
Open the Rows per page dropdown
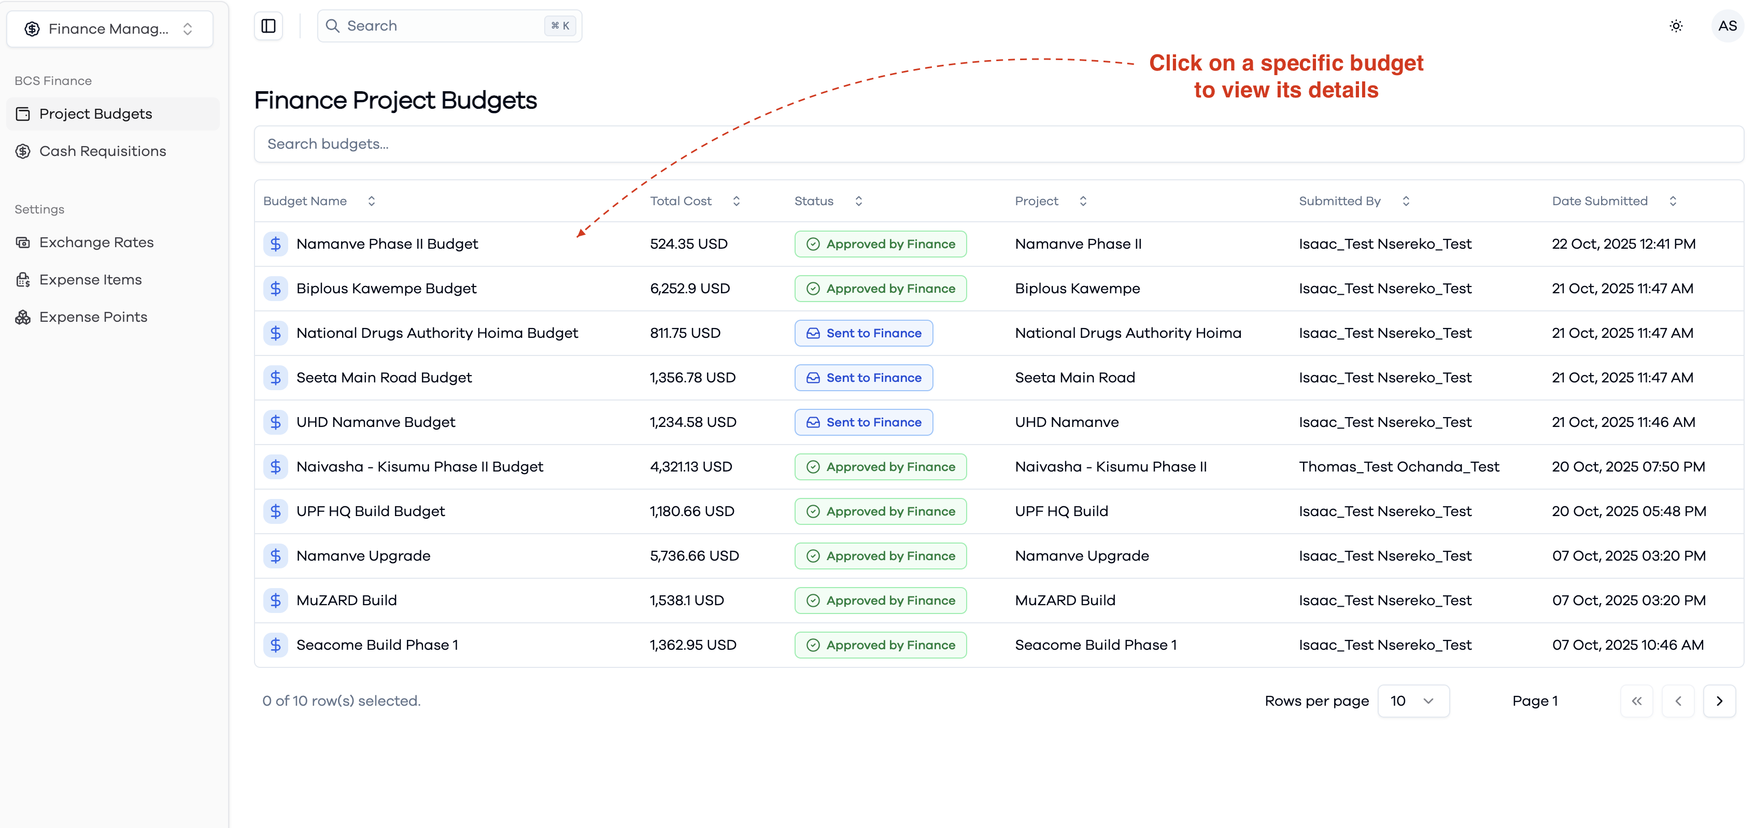[1413, 701]
